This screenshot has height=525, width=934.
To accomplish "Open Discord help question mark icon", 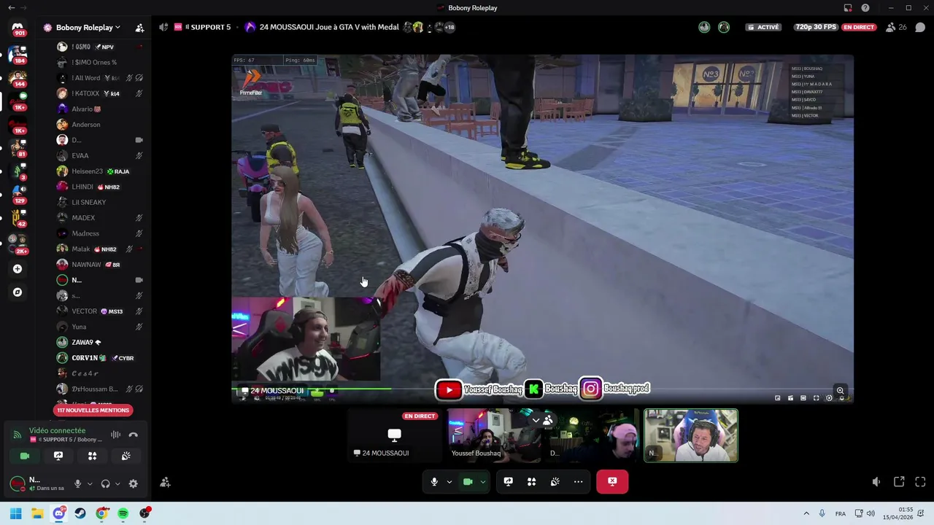I will [x=865, y=8].
